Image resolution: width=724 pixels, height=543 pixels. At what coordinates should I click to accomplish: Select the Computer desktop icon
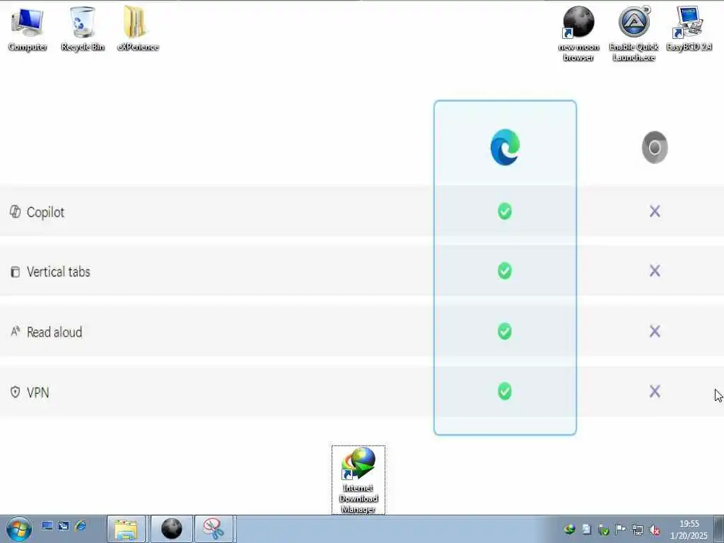pyautogui.click(x=28, y=28)
